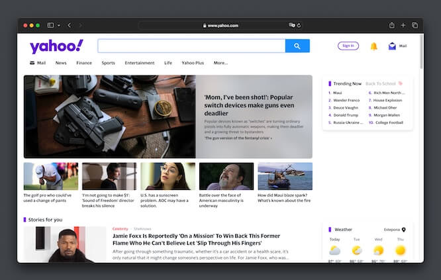Screen dimensions: 441x280
Task: Open the 'Mom, I've been shot!' headline
Action: 249,105
